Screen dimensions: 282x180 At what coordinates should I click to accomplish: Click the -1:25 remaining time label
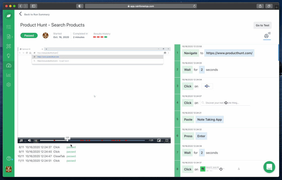pos(151,140)
